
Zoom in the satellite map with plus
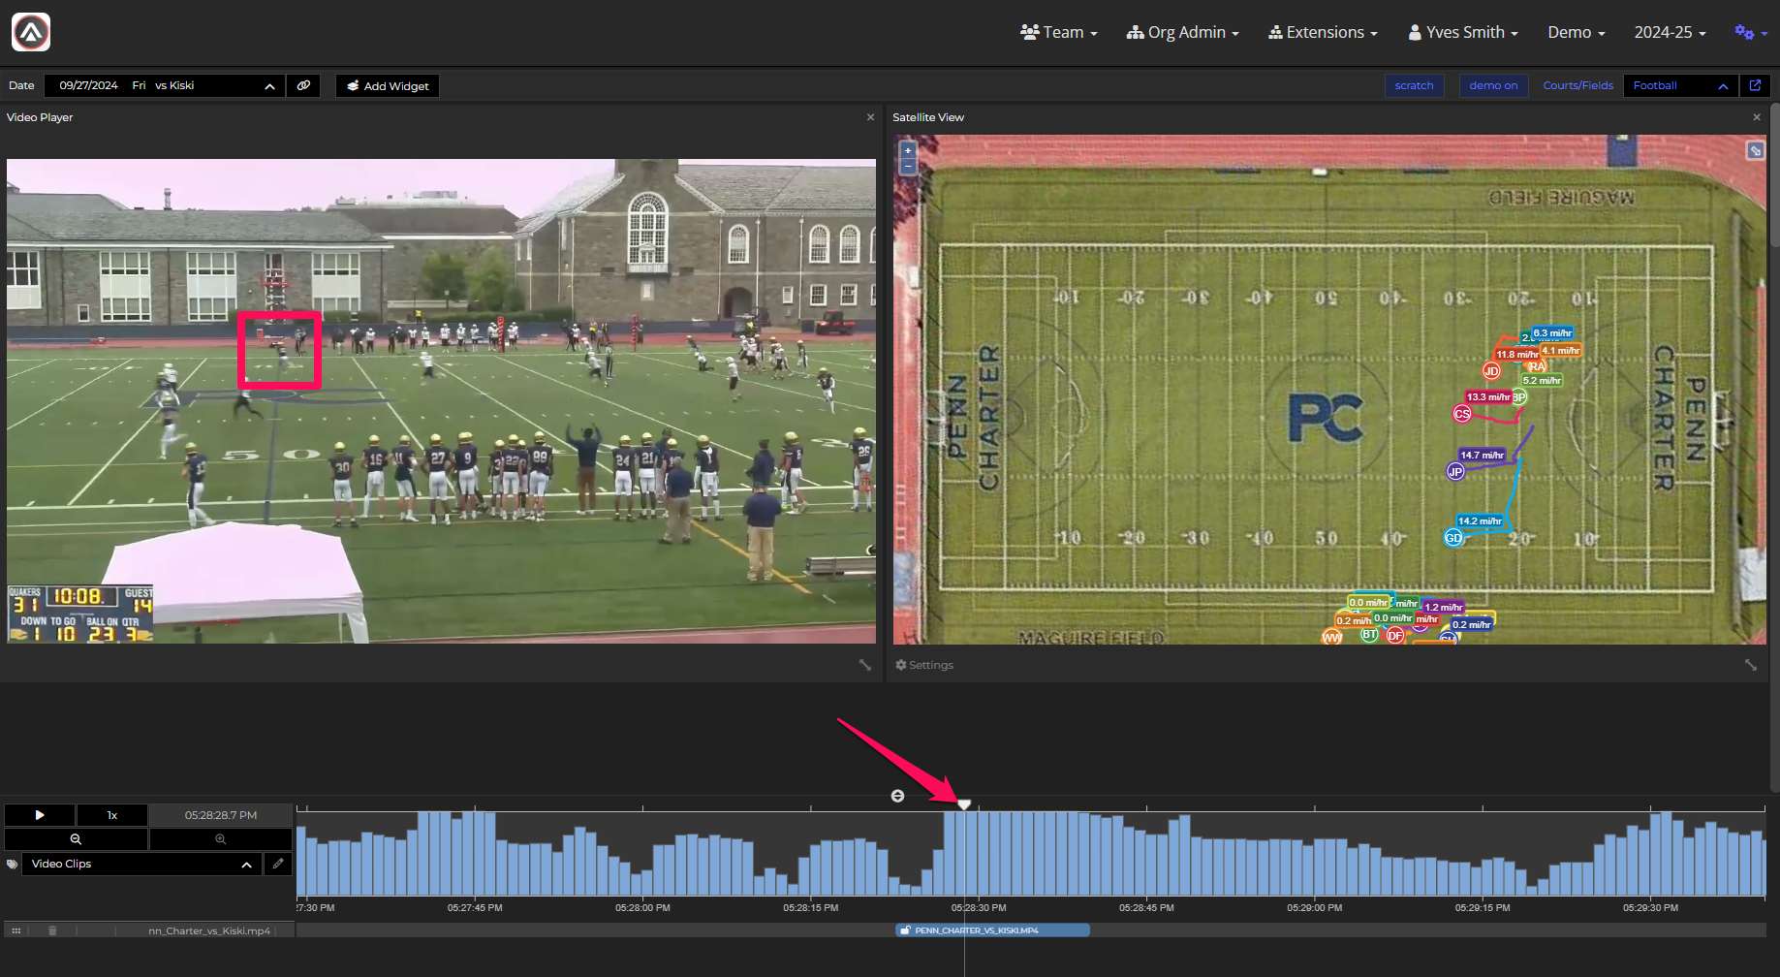click(908, 150)
